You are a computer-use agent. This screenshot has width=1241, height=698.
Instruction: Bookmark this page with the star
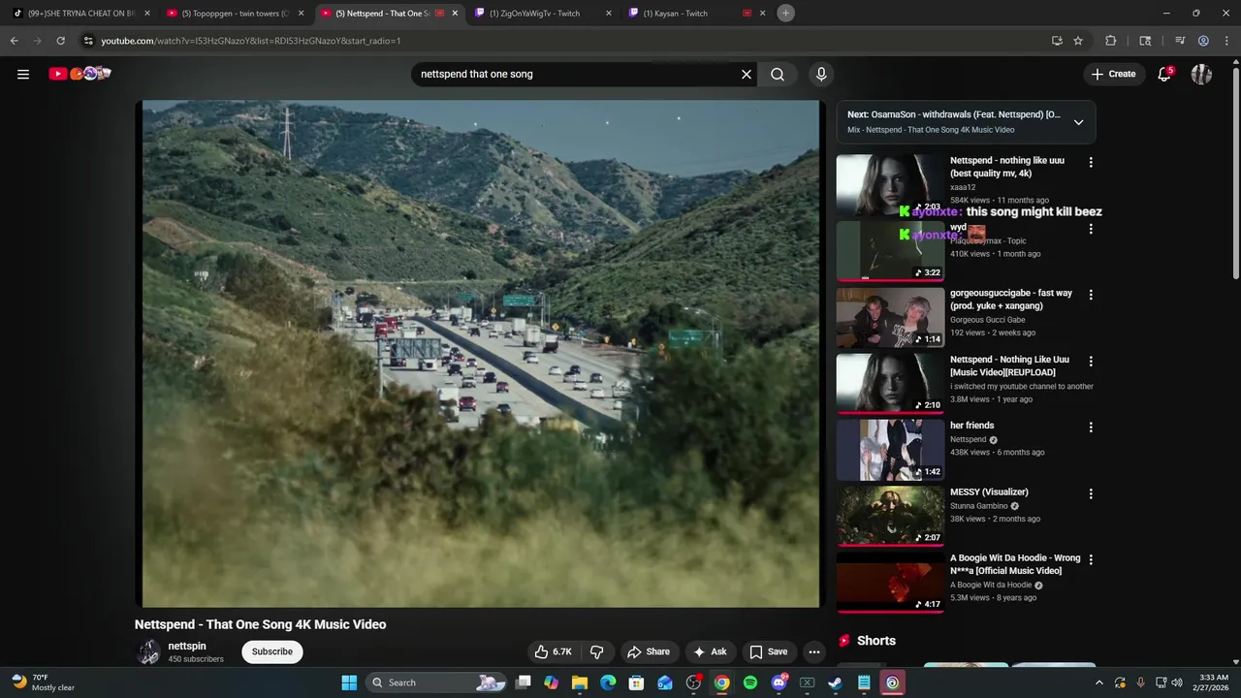1078,41
